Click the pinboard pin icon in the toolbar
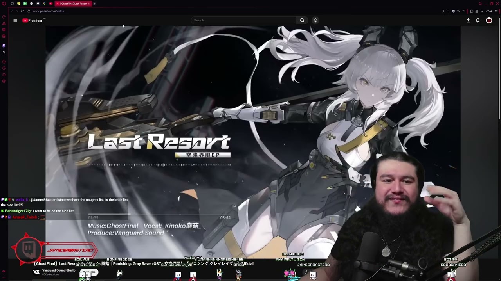This screenshot has width=501, height=281. (x=443, y=11)
